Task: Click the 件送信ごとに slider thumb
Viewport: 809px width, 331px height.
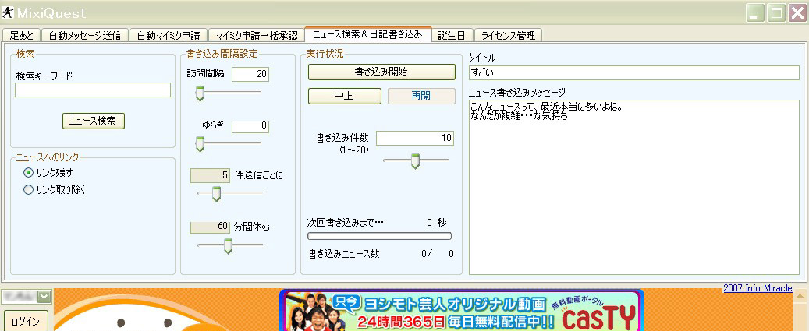Action: click(217, 194)
